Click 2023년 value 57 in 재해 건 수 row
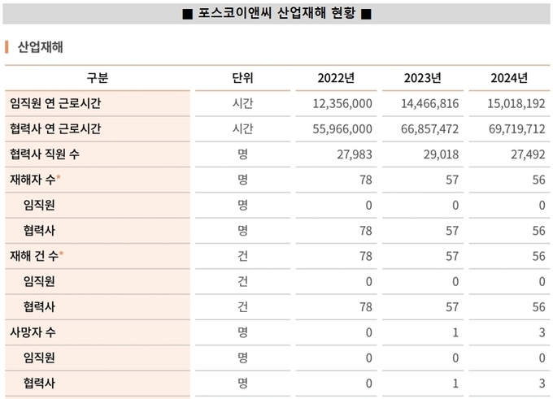The height and width of the screenshot is (399, 553). (x=452, y=256)
